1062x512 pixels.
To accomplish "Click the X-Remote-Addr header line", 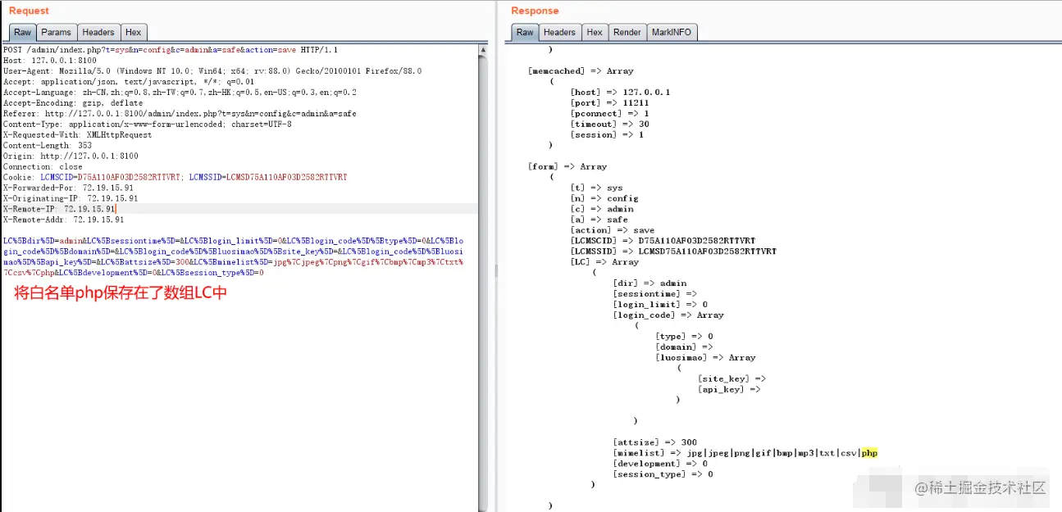I will 64,220.
